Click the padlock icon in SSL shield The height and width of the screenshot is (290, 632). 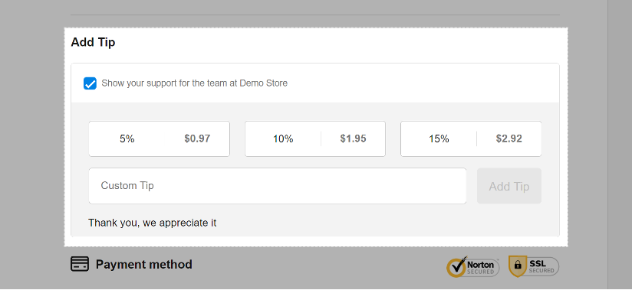click(x=518, y=266)
